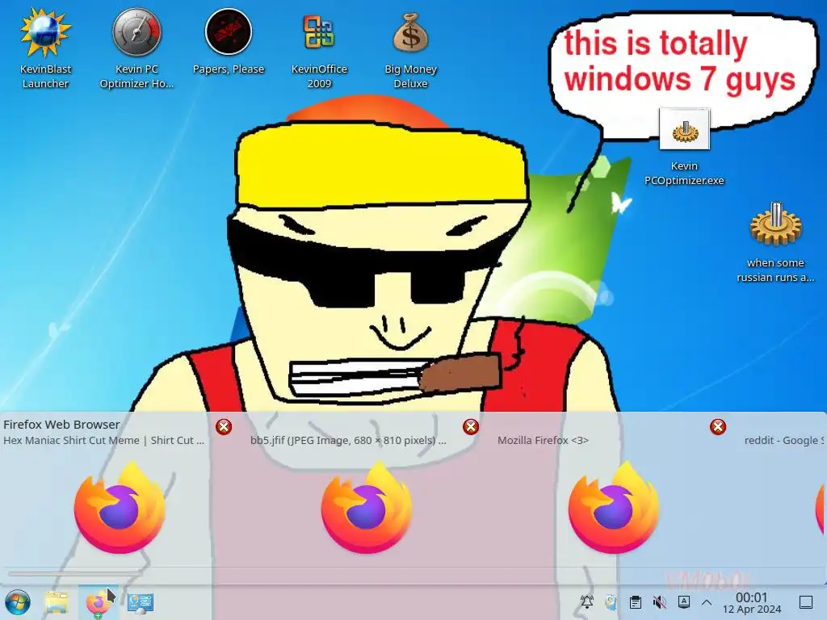This screenshot has width=827, height=620.
Task: Click the muted volume tray icon
Action: (x=659, y=602)
